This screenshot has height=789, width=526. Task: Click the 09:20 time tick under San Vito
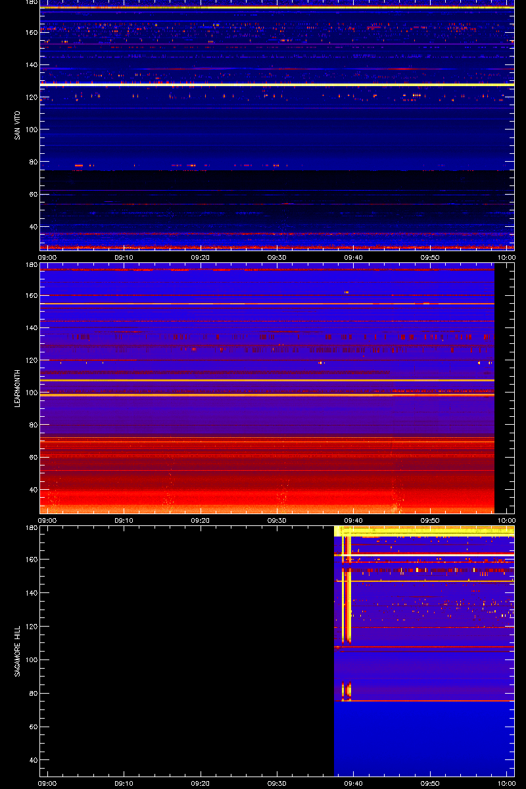point(201,258)
